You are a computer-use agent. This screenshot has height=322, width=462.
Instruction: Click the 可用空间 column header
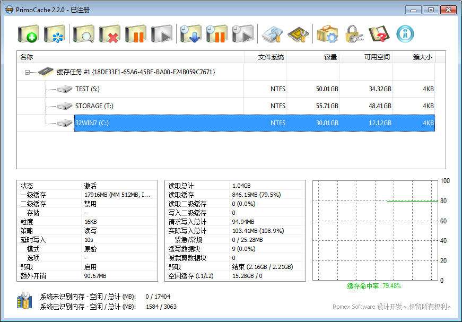click(366, 57)
